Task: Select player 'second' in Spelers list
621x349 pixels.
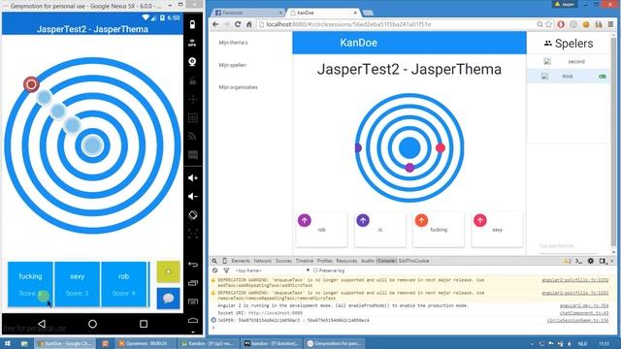Action: tap(569, 61)
